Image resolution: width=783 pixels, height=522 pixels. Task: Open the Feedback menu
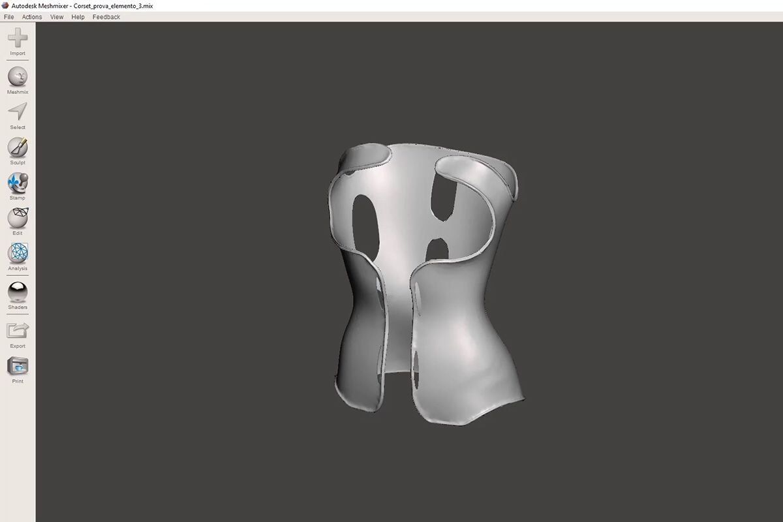point(106,16)
